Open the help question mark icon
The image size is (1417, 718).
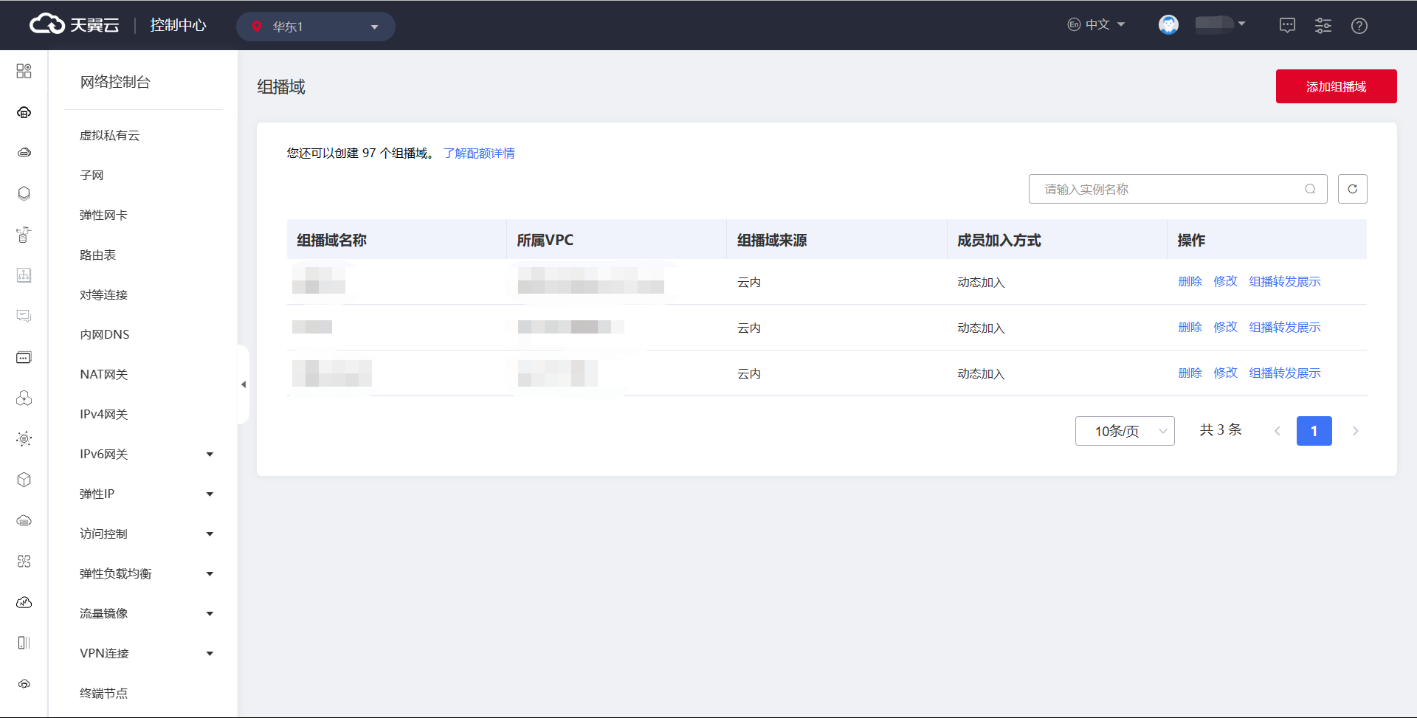(x=1359, y=26)
